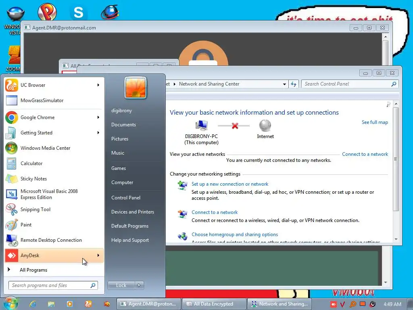Click the Start orb button
The image size is (413, 310).
10,304
